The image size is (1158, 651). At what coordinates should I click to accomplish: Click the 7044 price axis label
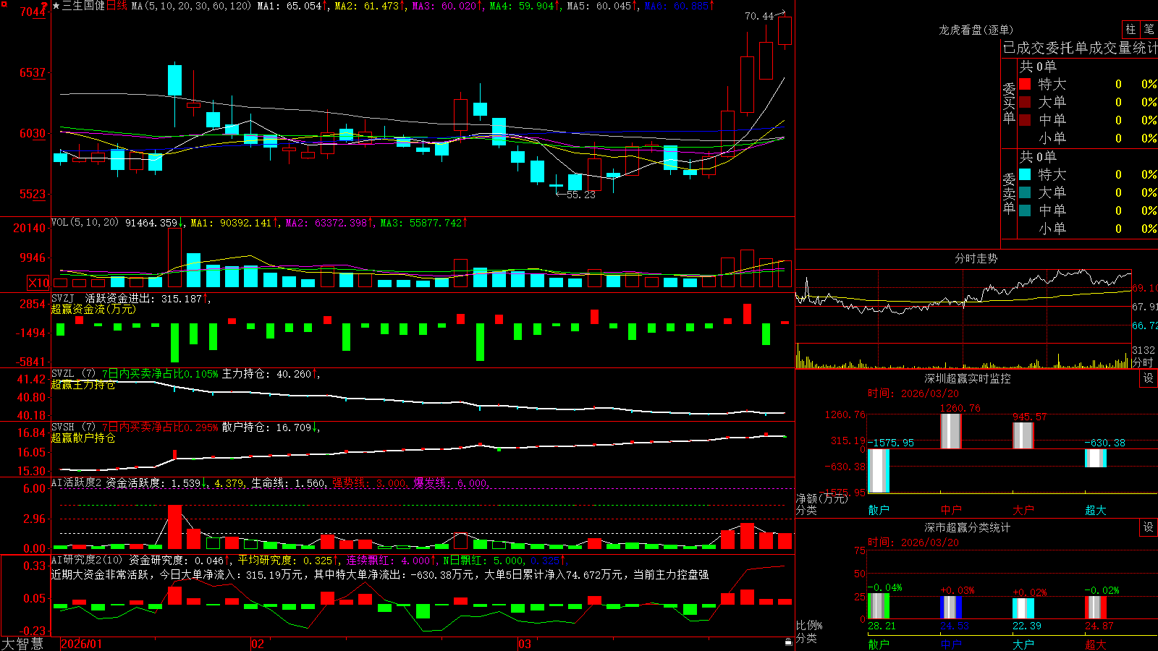pyautogui.click(x=33, y=12)
